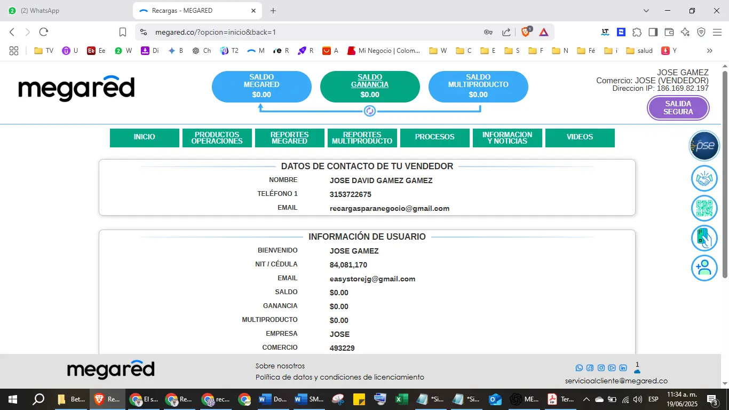729x410 pixels.
Task: Bookmark this page with the bookmark icon
Action: (x=123, y=32)
